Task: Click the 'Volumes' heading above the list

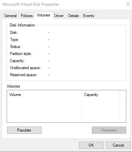Action: click(x=13, y=86)
